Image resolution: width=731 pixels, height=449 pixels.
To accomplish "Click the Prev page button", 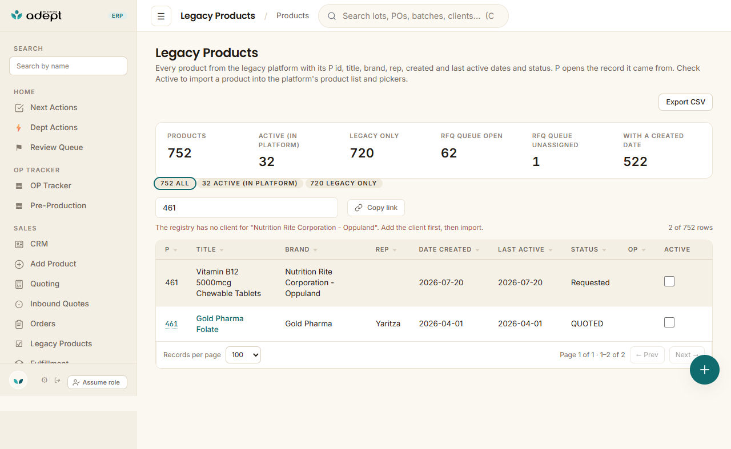I will pyautogui.click(x=647, y=355).
